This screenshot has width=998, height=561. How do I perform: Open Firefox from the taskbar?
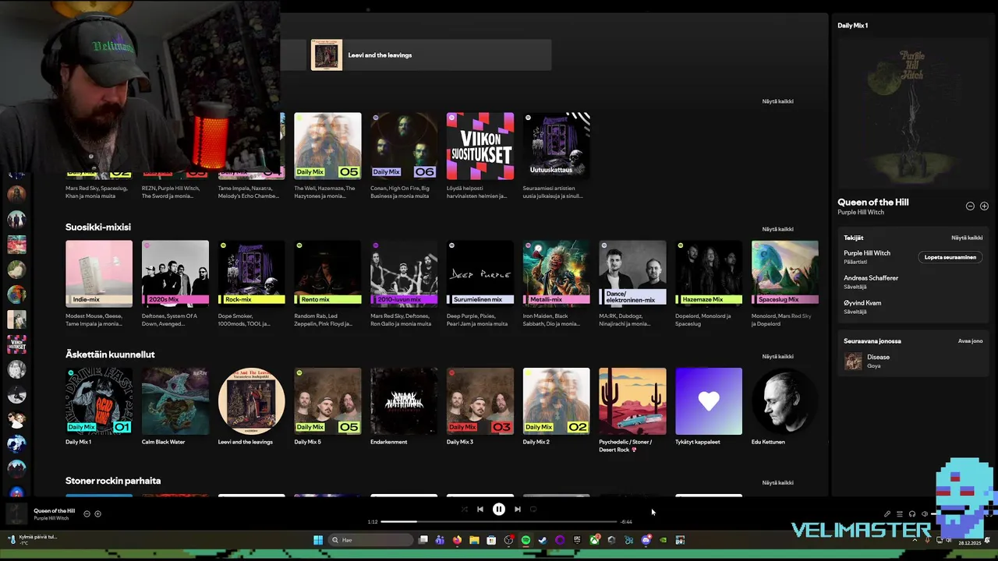(x=457, y=540)
